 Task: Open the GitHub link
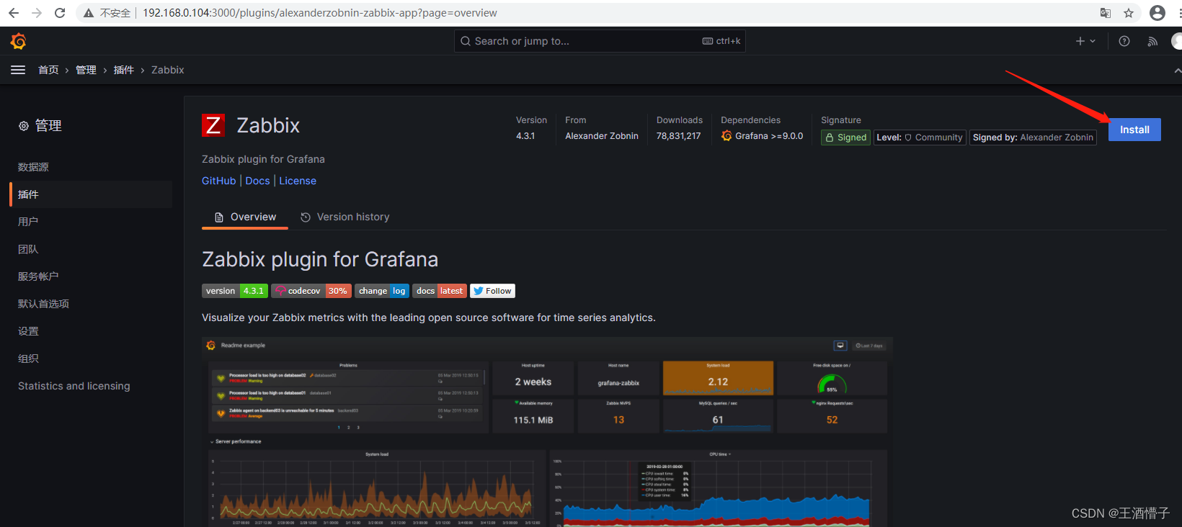218,181
